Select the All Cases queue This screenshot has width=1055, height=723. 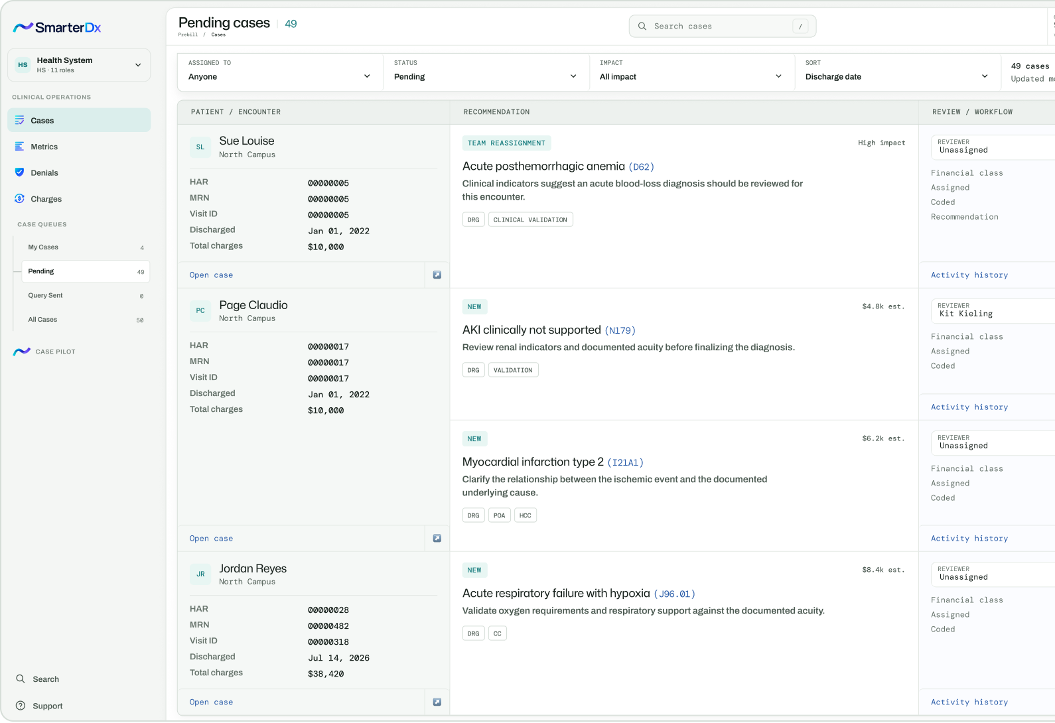[86, 320]
